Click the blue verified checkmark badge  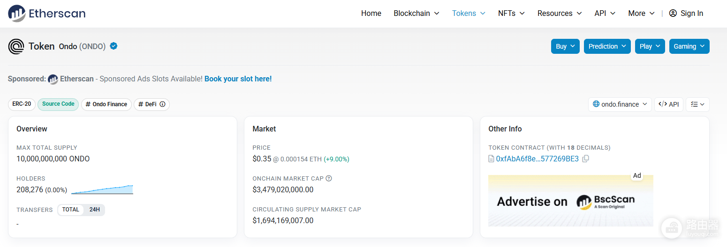(114, 46)
